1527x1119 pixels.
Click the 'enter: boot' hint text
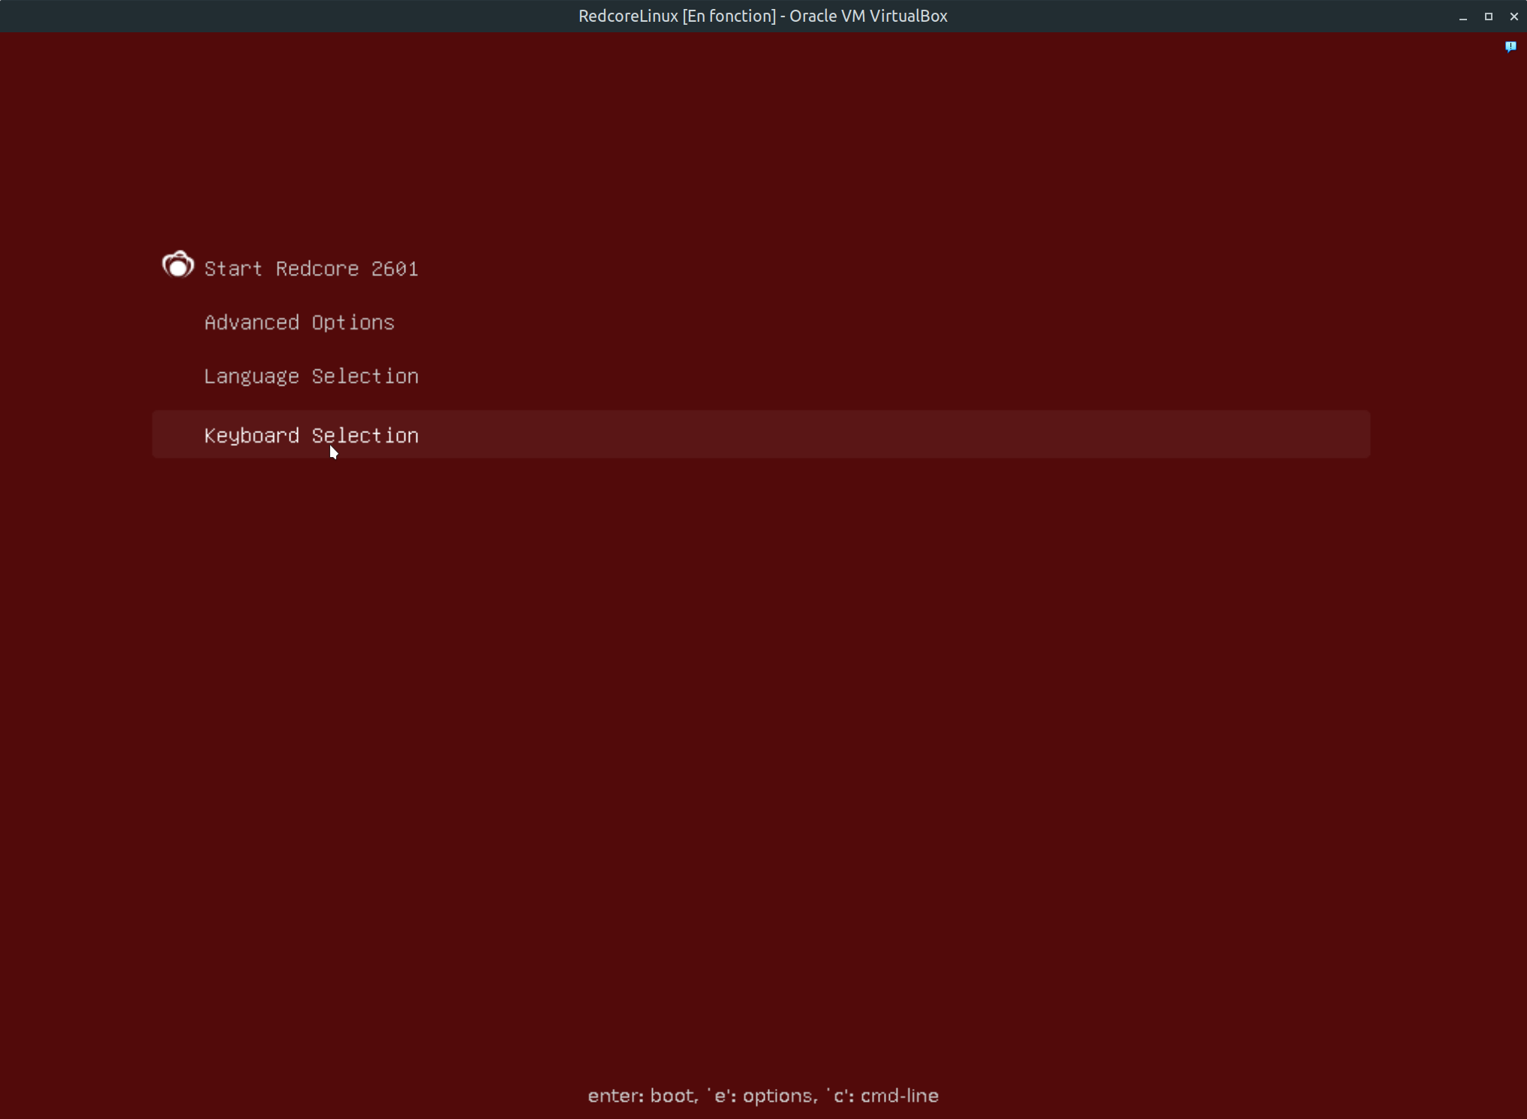click(642, 1096)
